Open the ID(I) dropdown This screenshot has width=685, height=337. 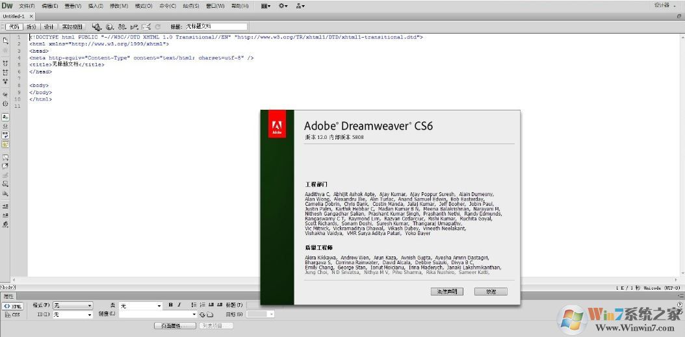coord(73,314)
